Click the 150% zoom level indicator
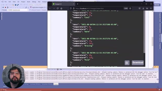This screenshot has height=91, width=162. 126,8
